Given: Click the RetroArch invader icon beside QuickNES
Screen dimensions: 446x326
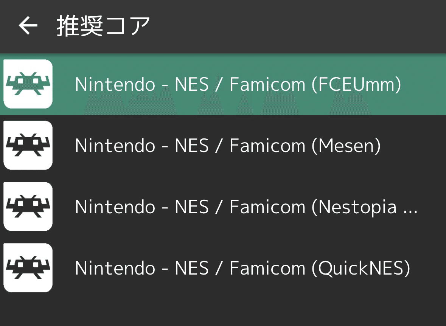Looking at the screenshot, I should pos(28,268).
